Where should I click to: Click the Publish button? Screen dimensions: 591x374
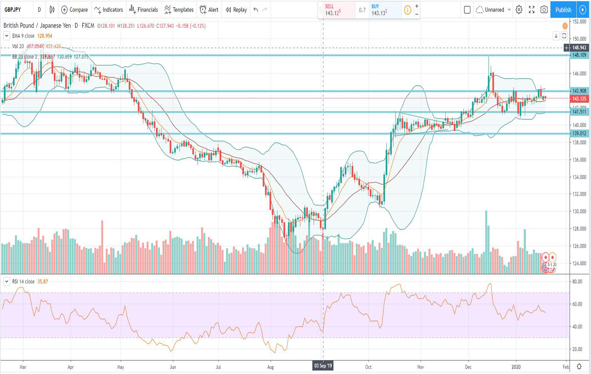563,10
